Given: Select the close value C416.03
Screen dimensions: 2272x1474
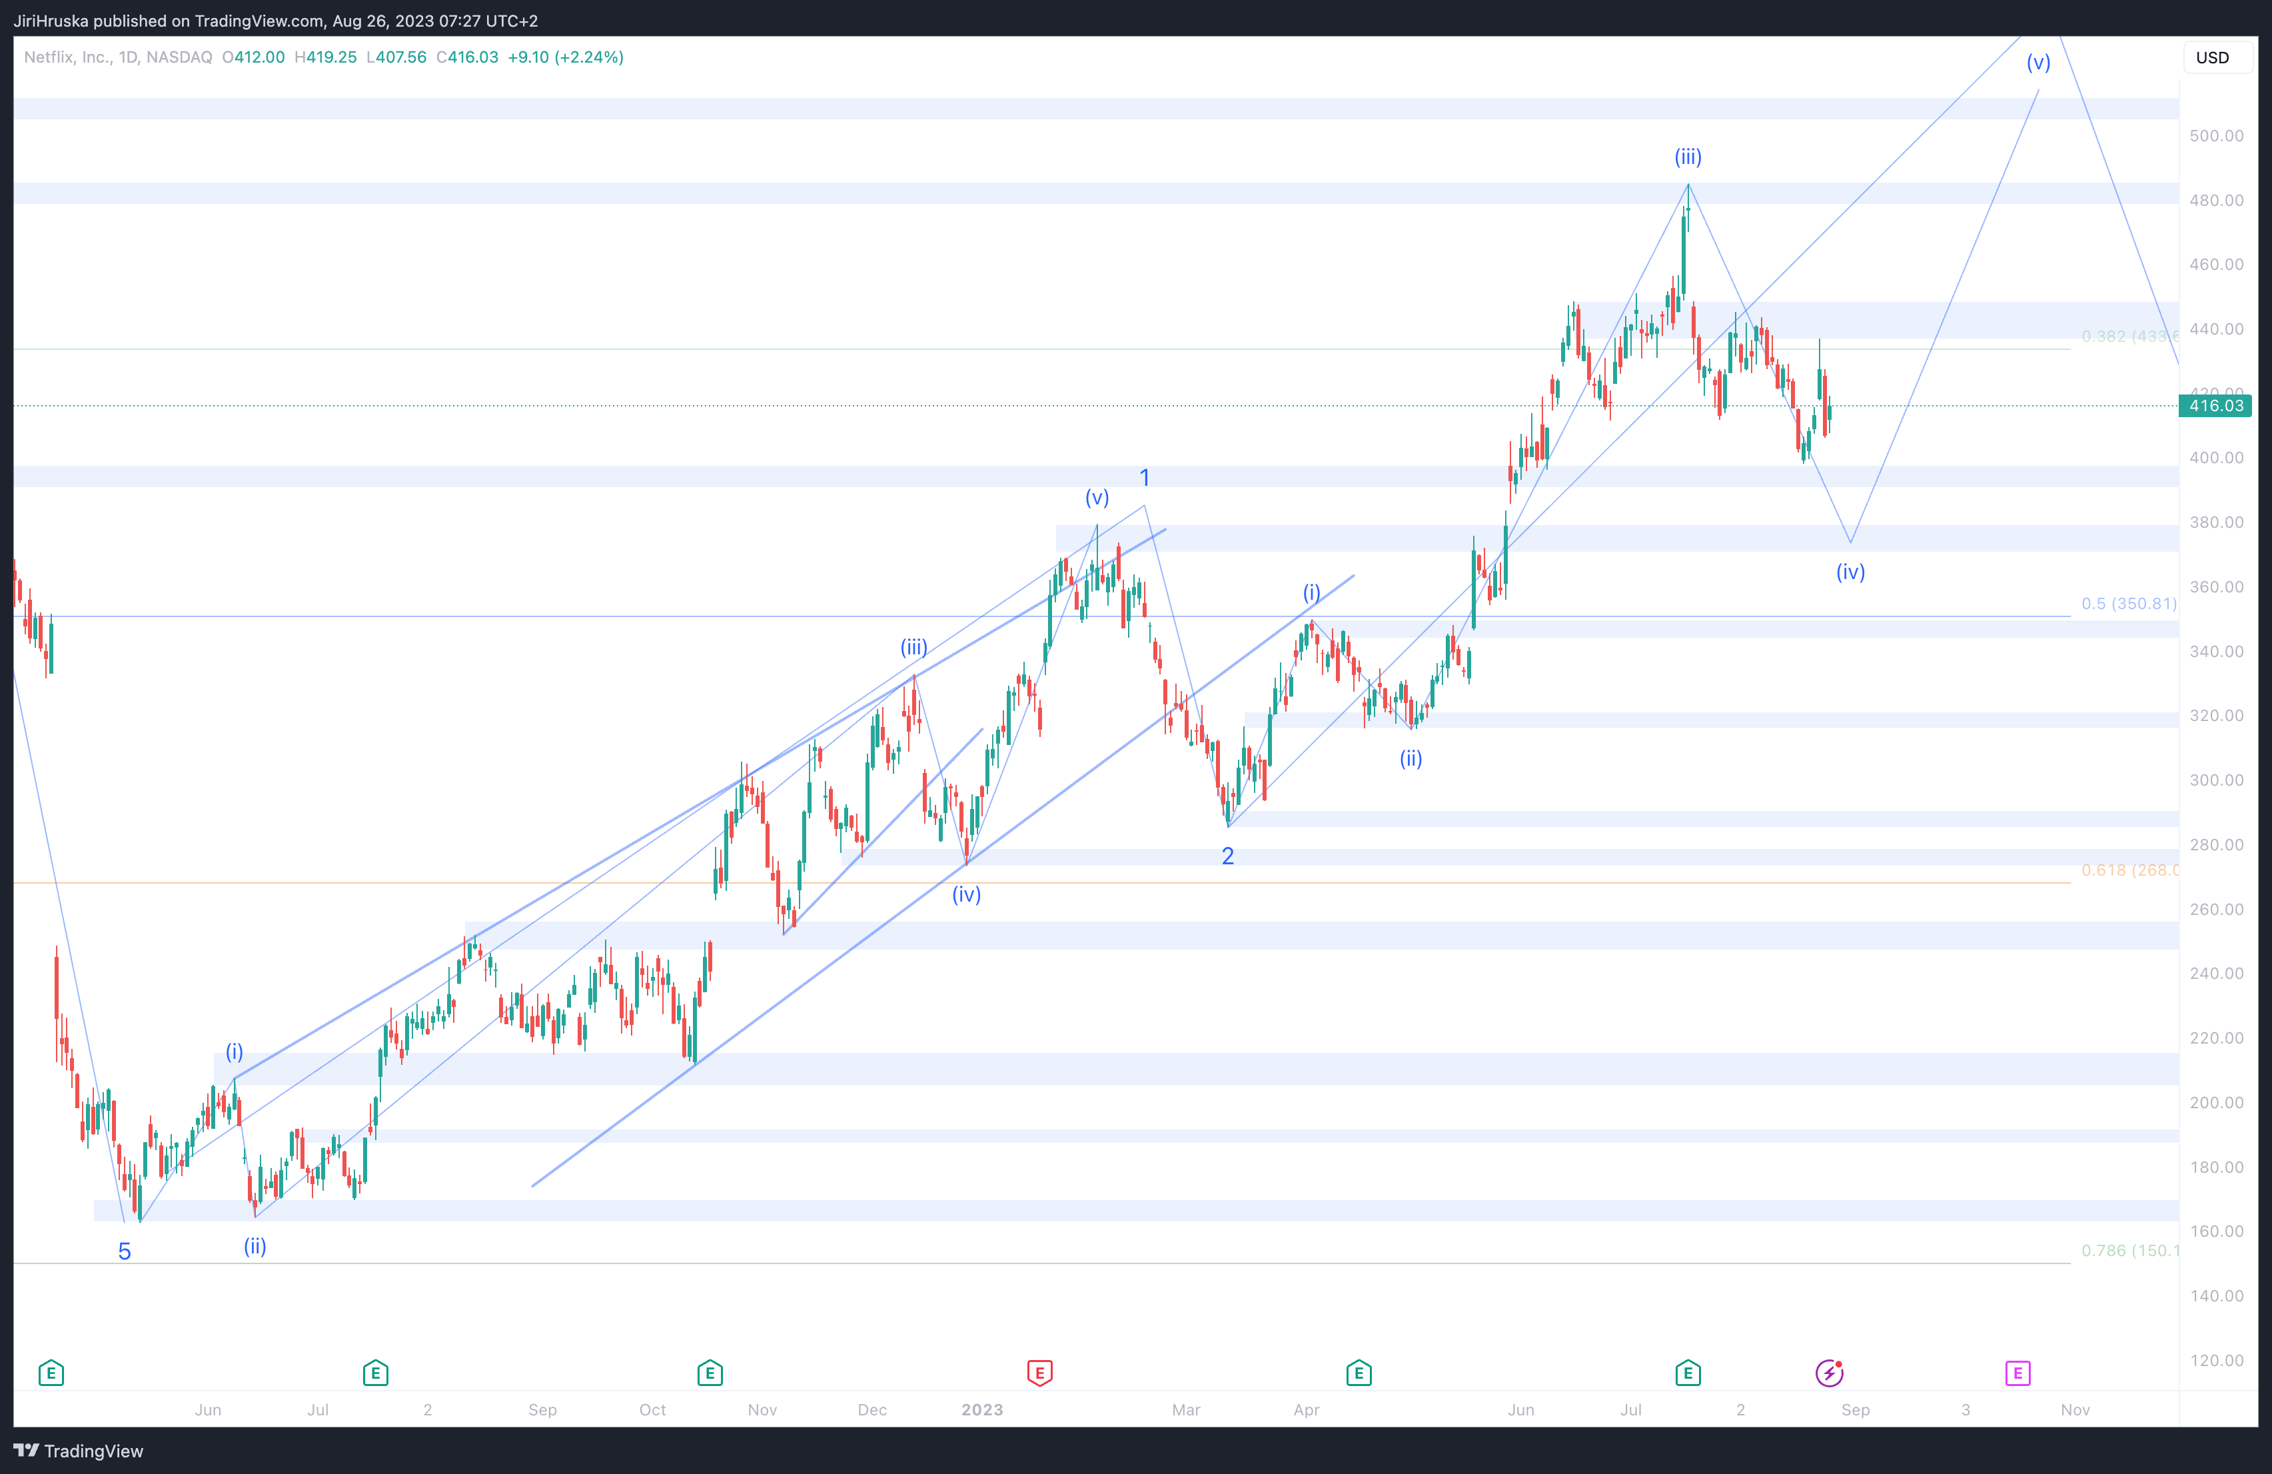Looking at the screenshot, I should pyautogui.click(x=467, y=57).
